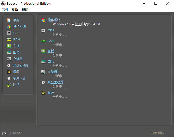The width and height of the screenshot is (174, 137).
Task: Click 分析中 text under 主板
Action: [x=60, y=55]
